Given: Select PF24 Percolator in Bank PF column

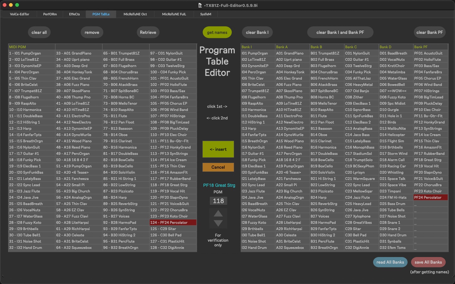Looking at the screenshot, I should coord(430,197).
